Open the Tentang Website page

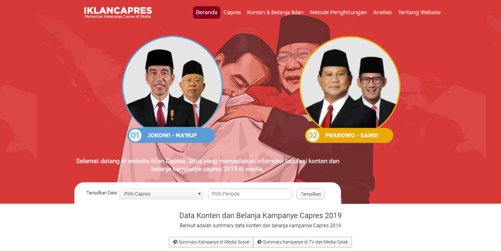click(419, 12)
